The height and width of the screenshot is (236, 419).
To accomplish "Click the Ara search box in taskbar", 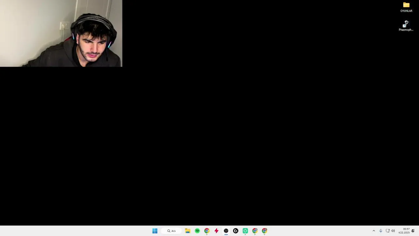I will (171, 231).
